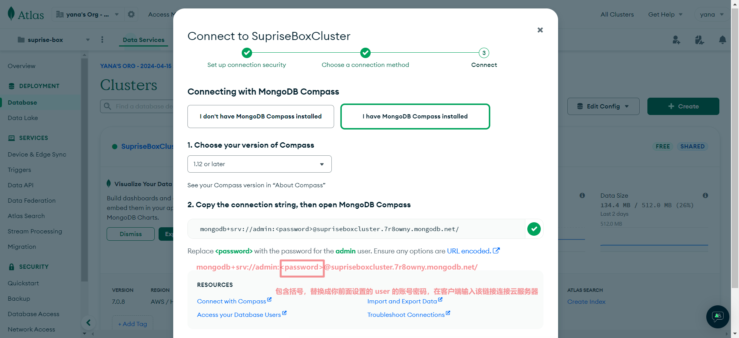Select "I have MongoDB Compass installed" option
The width and height of the screenshot is (739, 338).
coord(415,117)
